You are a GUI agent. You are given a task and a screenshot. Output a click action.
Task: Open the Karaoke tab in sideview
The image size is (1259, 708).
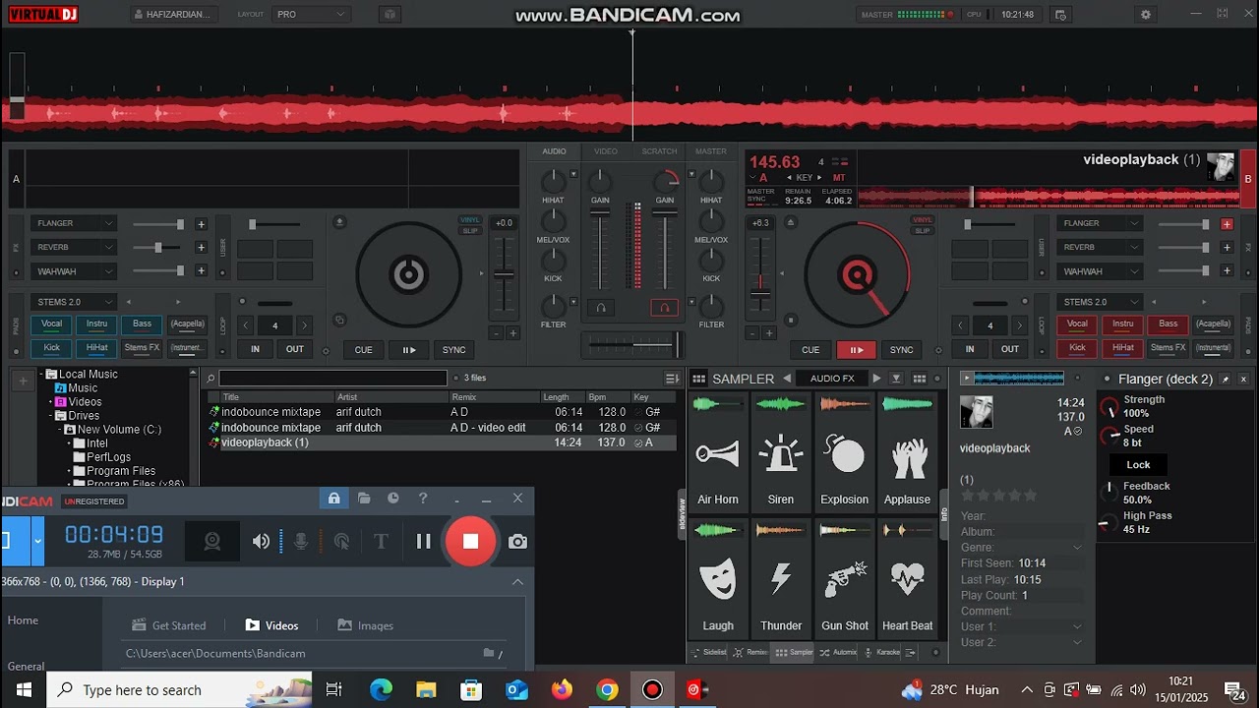[x=882, y=652]
